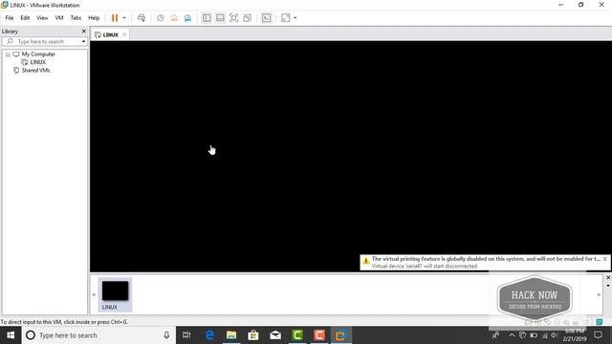612x344 pixels.
Task: Open the orange Camtasia recorder taskbar icon
Action: (x=318, y=335)
